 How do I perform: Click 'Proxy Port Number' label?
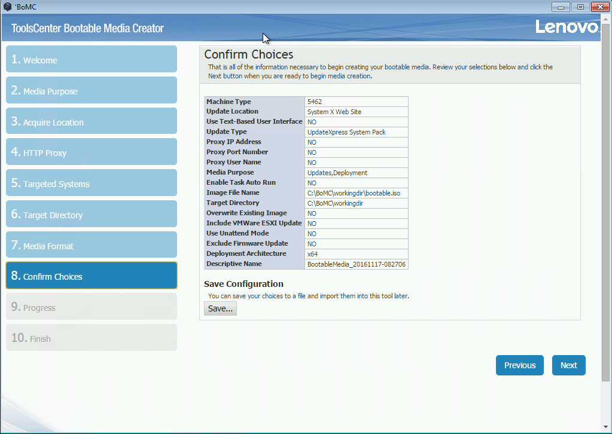tap(238, 152)
